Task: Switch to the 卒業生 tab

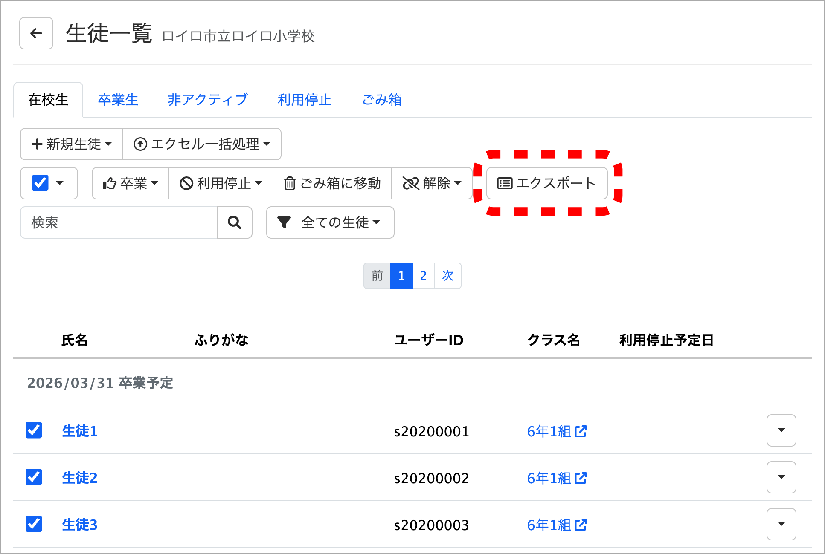Action: pyautogui.click(x=118, y=100)
